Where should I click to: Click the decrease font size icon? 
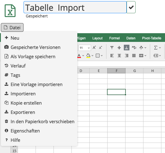[101, 48]
